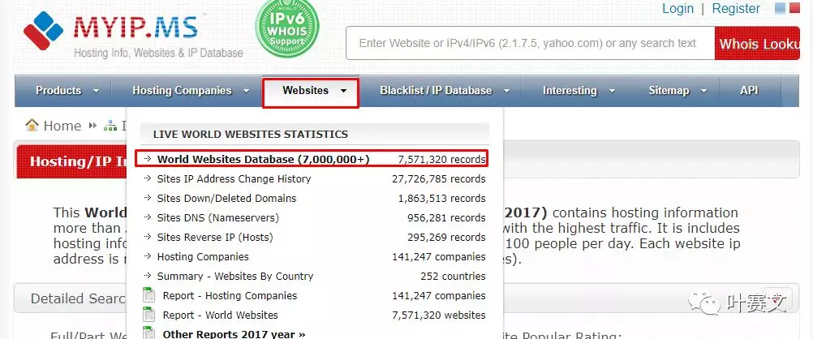Image resolution: width=813 pixels, height=339 pixels.
Task: Click the Login link
Action: [677, 9]
